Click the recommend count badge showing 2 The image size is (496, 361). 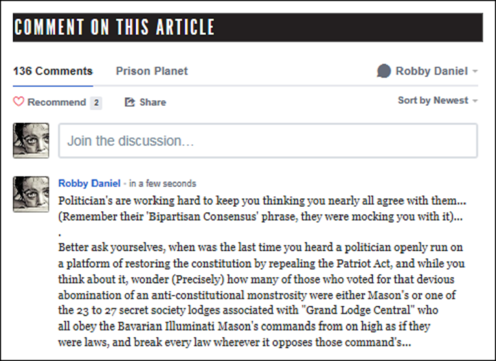coord(96,102)
